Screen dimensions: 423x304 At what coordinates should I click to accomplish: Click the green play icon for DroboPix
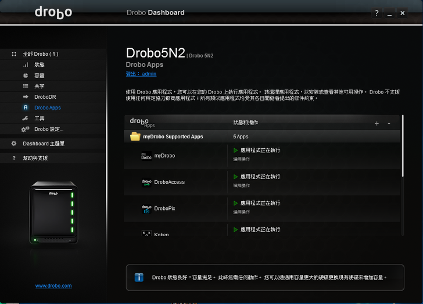click(x=235, y=203)
